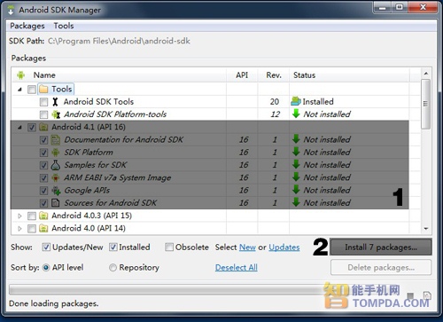Toggle the Obsolete show checkbox
This screenshot has width=443, height=322.
coord(169,247)
